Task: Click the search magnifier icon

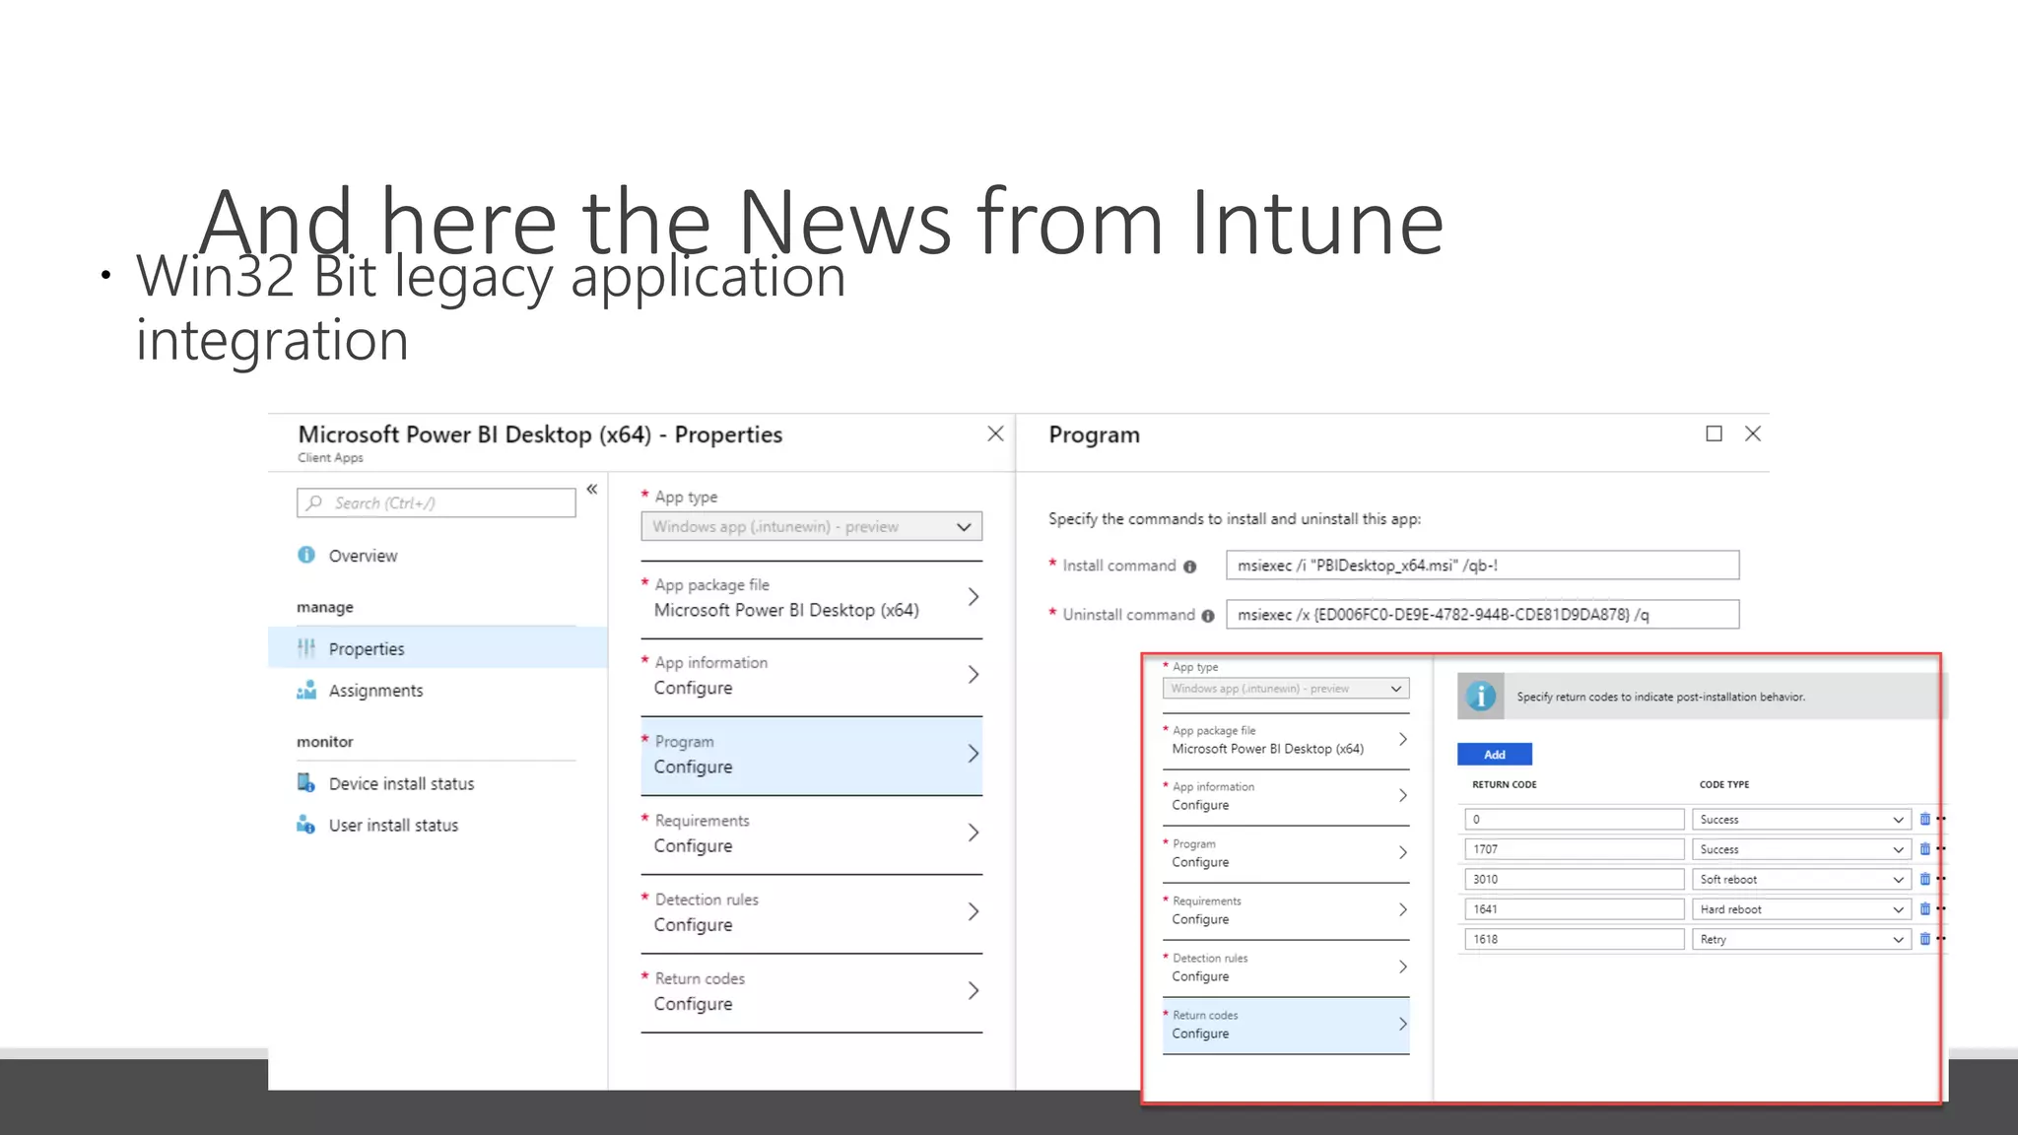Action: pyautogui.click(x=314, y=502)
